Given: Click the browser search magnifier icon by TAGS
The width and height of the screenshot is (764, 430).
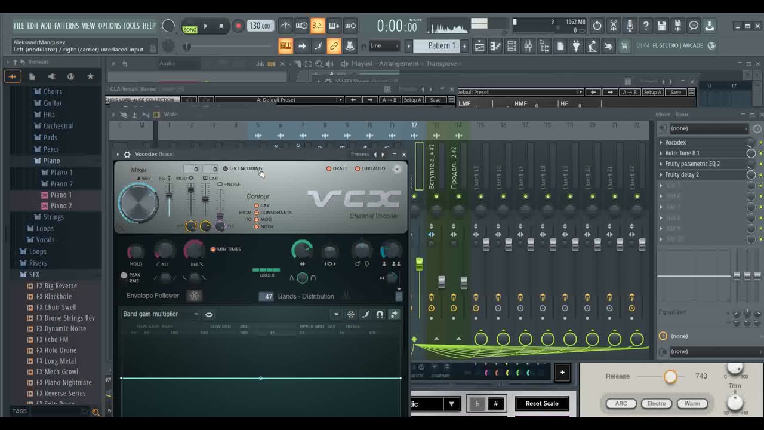Looking at the screenshot, I should pos(95,411).
